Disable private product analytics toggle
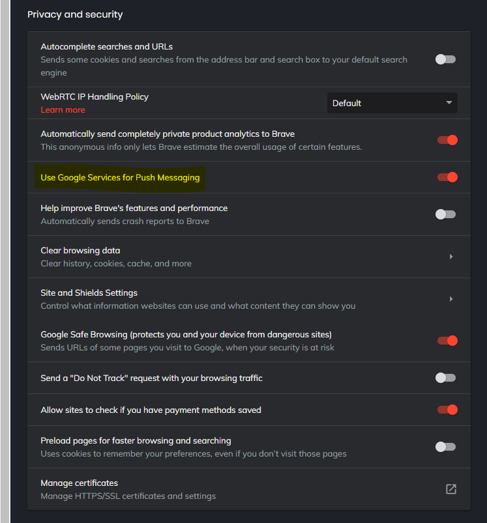This screenshot has width=487, height=523. click(447, 140)
